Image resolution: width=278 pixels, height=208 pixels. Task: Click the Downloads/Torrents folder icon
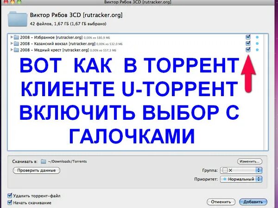click(x=43, y=162)
